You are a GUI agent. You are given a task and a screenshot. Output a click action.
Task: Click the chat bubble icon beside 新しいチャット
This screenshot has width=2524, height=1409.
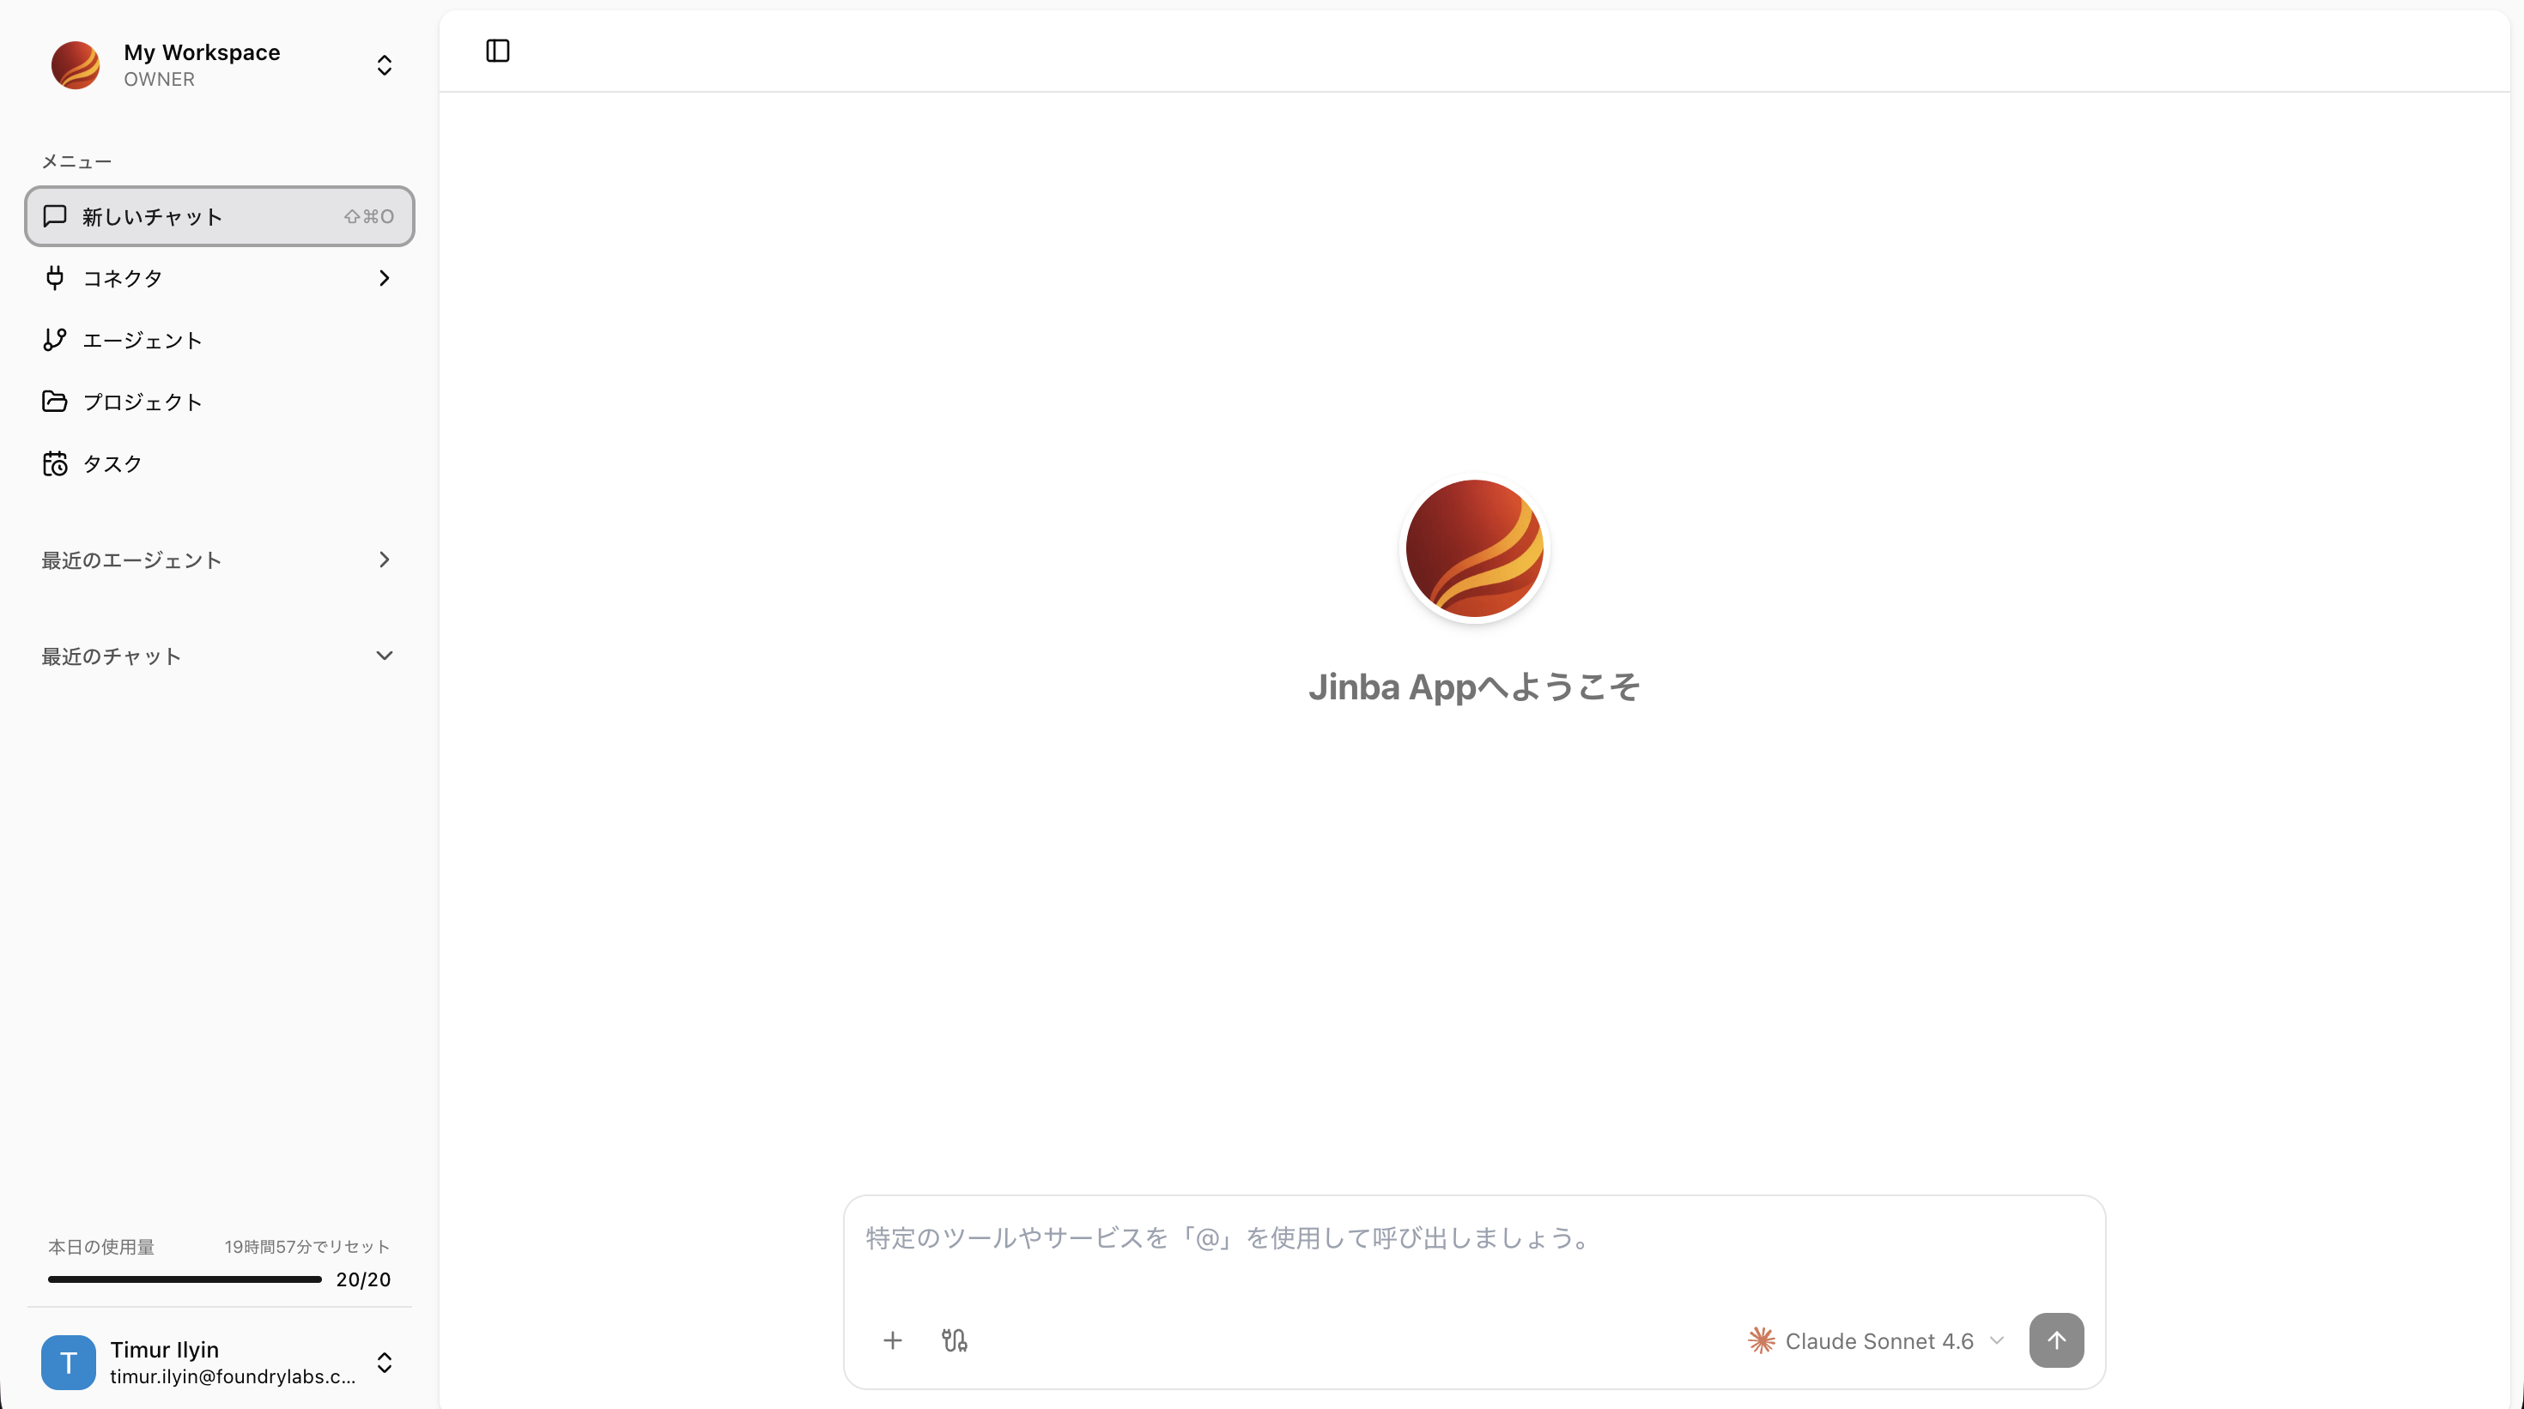55,215
